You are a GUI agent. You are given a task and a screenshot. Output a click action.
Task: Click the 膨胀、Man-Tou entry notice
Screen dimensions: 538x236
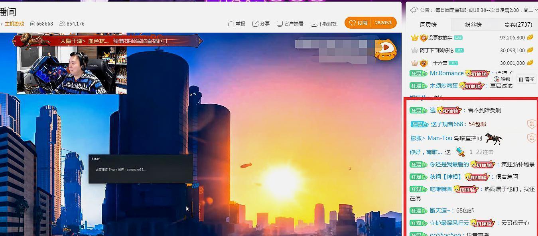click(446, 138)
